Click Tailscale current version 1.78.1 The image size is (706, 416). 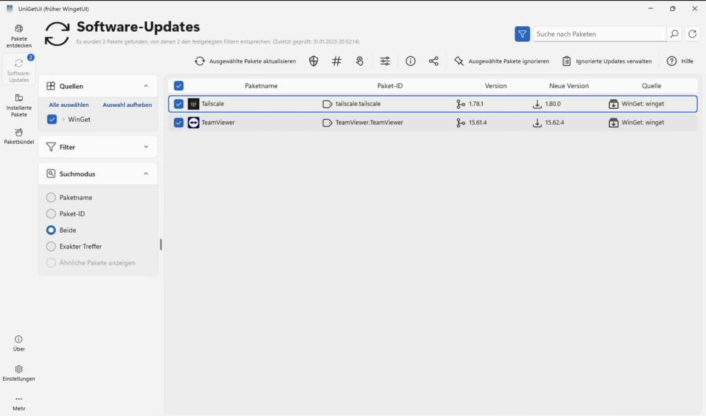coord(476,104)
